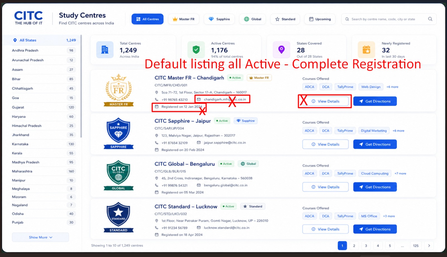Viewport: 447px width, 257px height.
Task: Click the location pin icon beside Chandigarh address
Action: point(157,92)
